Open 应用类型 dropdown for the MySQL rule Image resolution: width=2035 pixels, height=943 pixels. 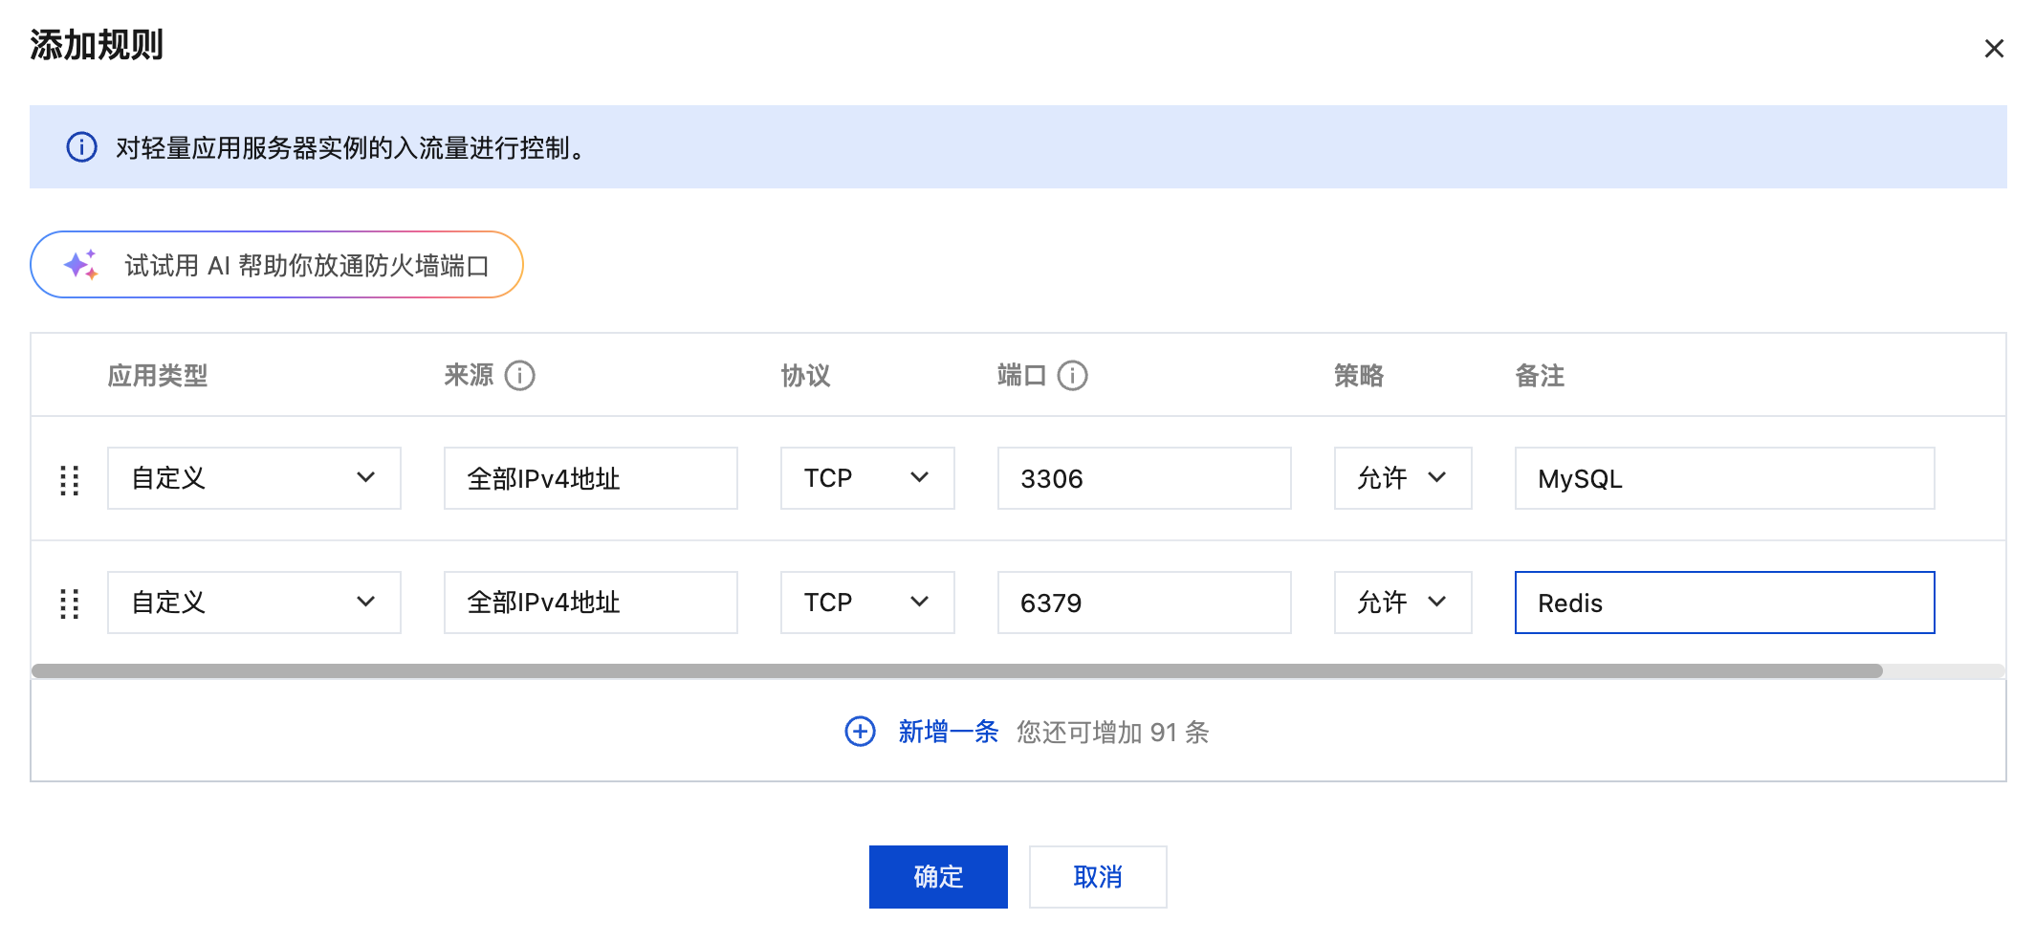253,478
